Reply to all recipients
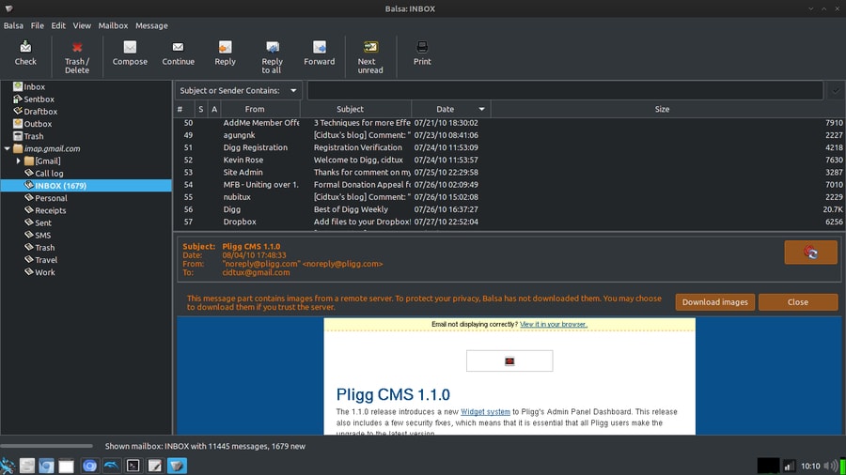The width and height of the screenshot is (846, 475). coord(272,57)
